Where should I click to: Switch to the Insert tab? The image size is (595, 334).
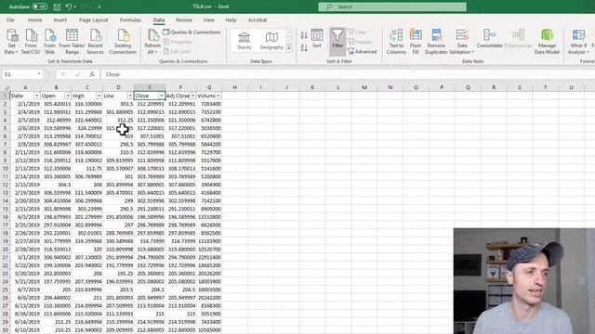point(59,20)
